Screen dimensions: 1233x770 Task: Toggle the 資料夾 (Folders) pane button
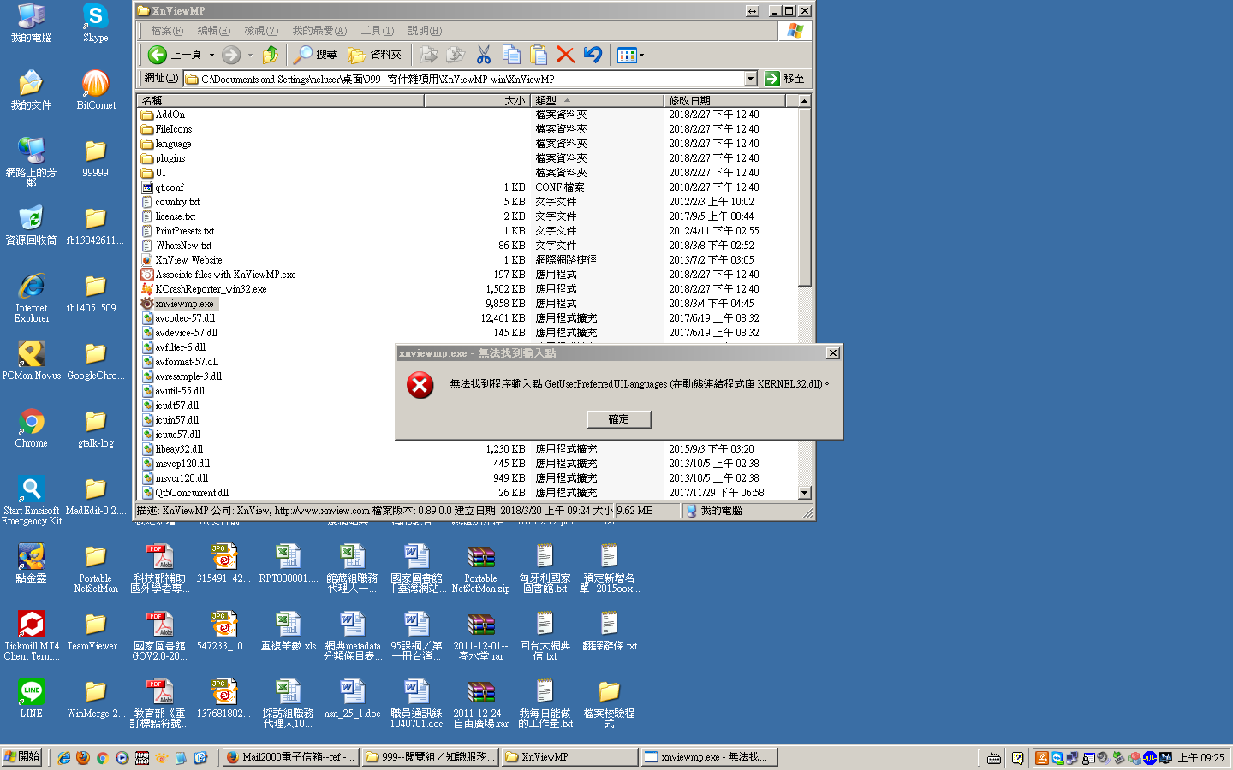point(374,55)
